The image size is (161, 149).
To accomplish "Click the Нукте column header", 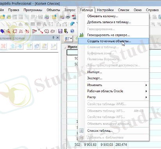I will point(72,47).
